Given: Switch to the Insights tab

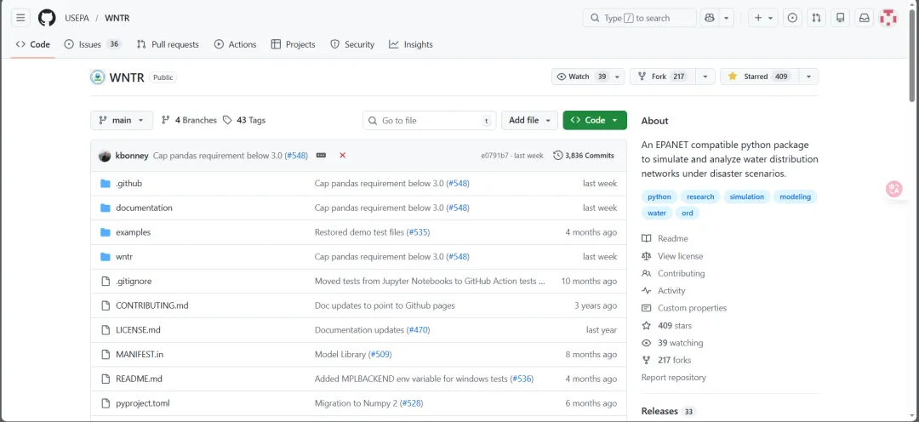Looking at the screenshot, I should click(411, 44).
